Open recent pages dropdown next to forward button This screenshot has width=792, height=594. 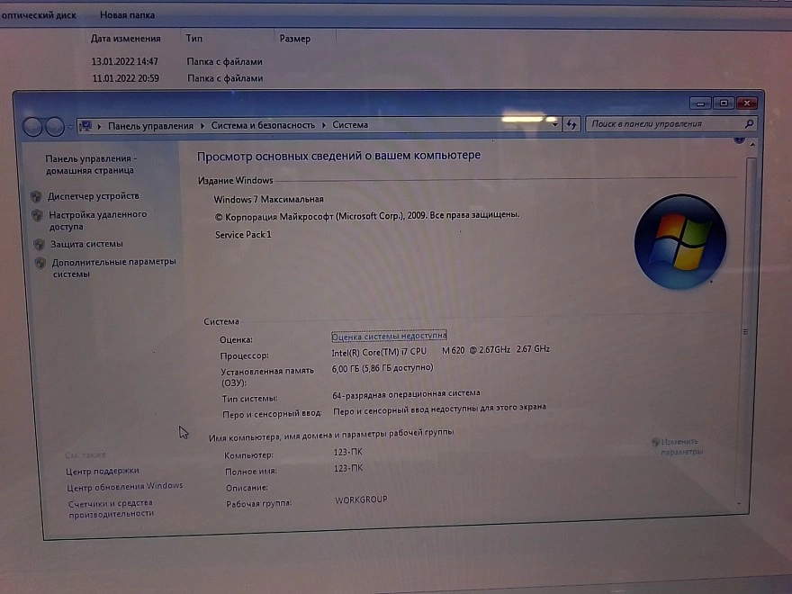[71, 126]
